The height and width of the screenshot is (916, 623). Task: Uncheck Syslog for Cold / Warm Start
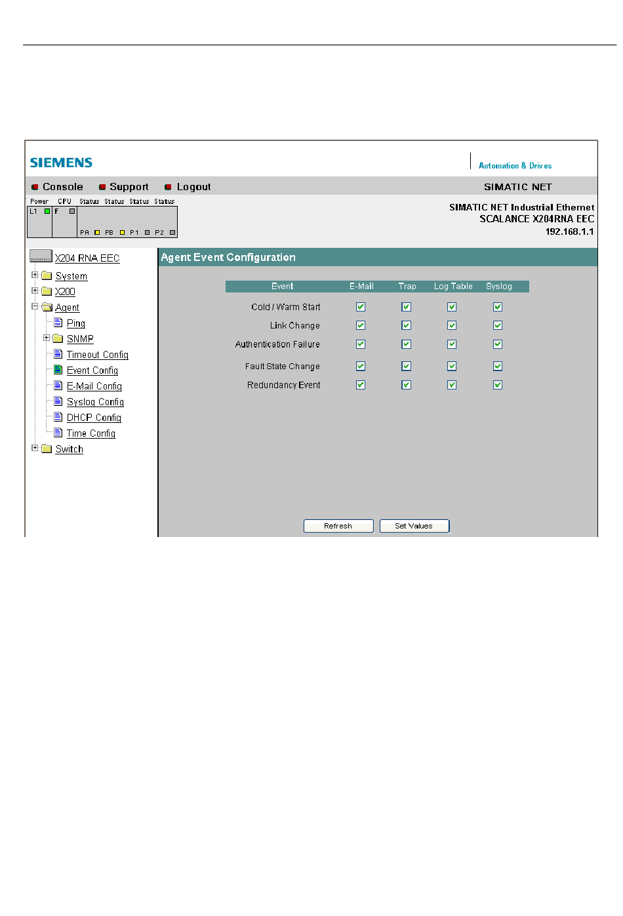point(498,307)
